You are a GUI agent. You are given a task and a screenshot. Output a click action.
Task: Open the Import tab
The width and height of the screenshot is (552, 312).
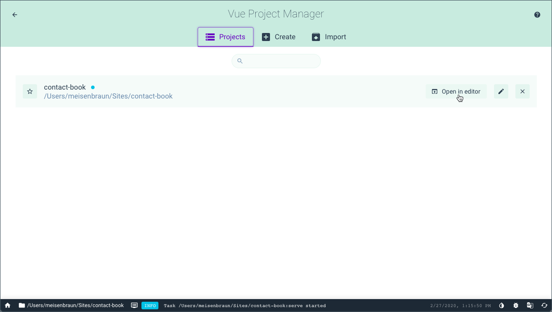pyautogui.click(x=329, y=37)
